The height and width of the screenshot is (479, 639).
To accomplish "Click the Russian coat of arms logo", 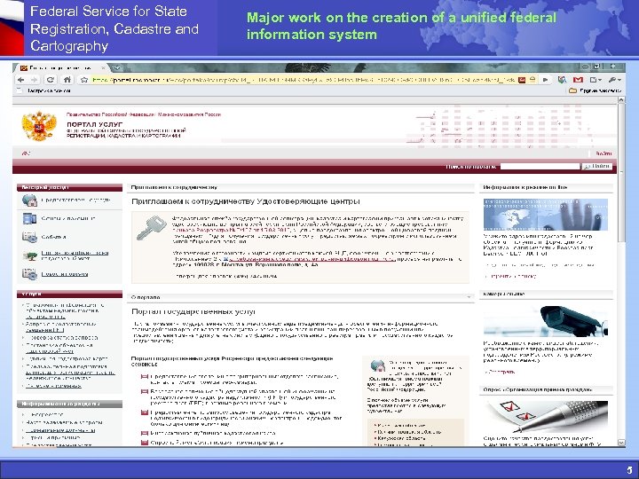I will 39,126.
